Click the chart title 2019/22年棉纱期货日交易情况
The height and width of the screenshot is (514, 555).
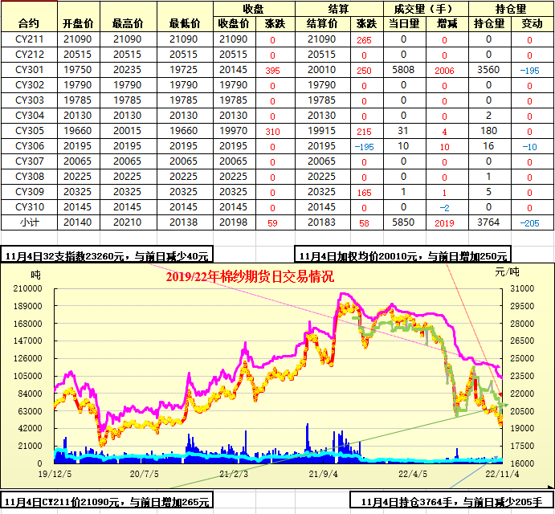[x=250, y=276]
